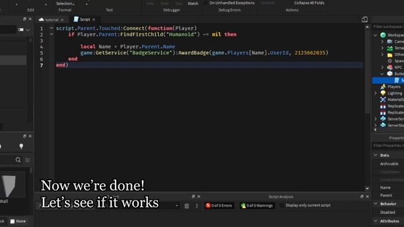Click the Filter workspace search field
The height and width of the screenshot is (227, 404).
pos(388,26)
